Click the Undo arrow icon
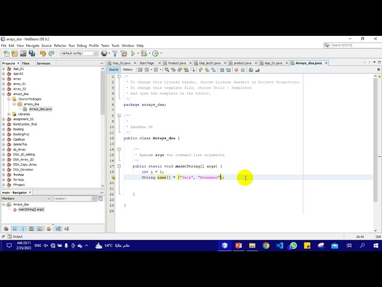382x287 pixels. click(x=43, y=53)
